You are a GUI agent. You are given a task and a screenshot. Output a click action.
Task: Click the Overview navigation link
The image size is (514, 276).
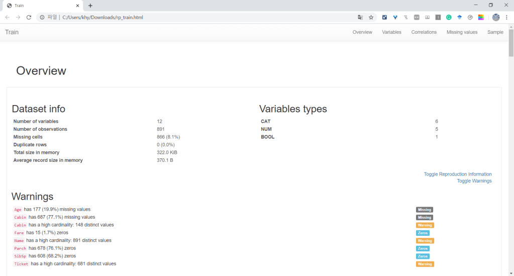[362, 32]
